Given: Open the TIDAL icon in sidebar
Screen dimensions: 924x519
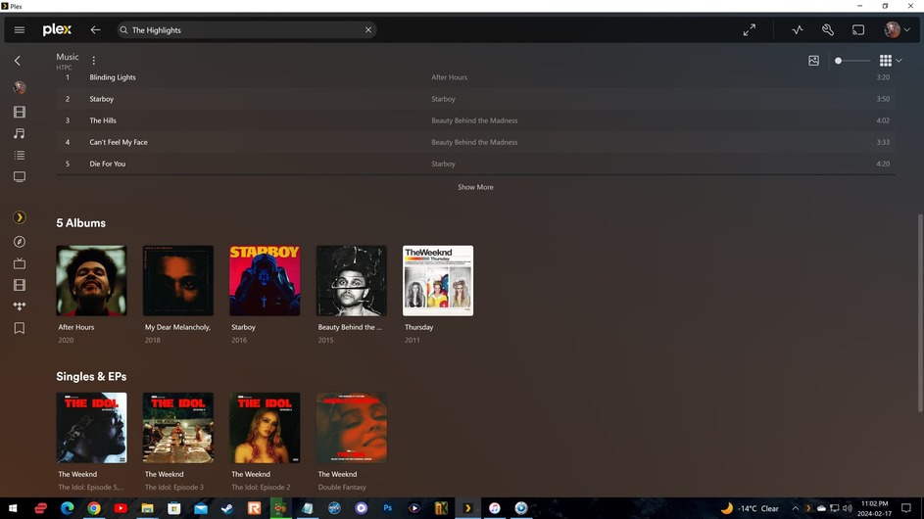Looking at the screenshot, I should pyautogui.click(x=20, y=307).
